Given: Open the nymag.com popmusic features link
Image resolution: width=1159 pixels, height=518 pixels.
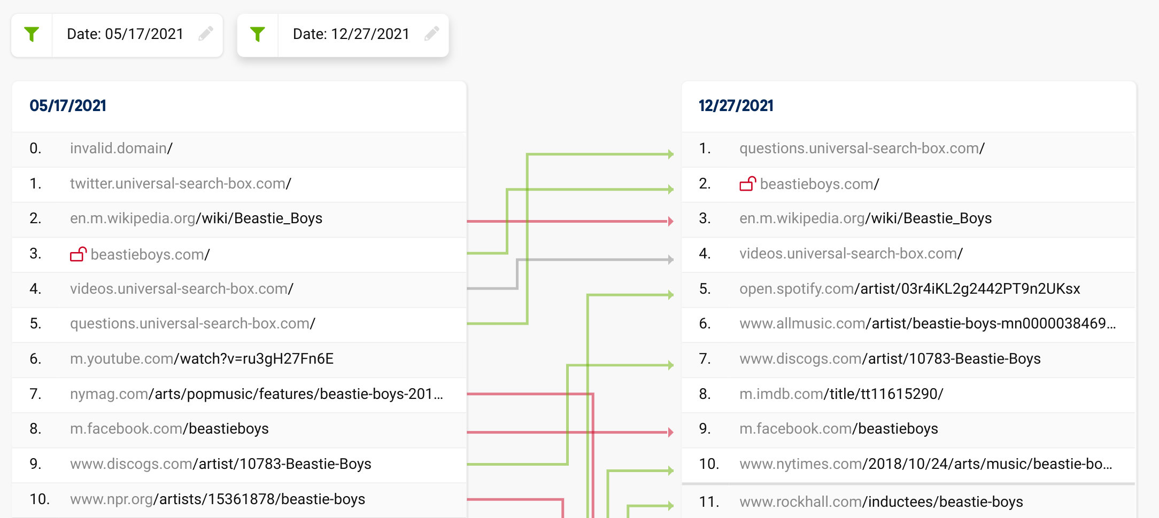Looking at the screenshot, I should (x=257, y=394).
